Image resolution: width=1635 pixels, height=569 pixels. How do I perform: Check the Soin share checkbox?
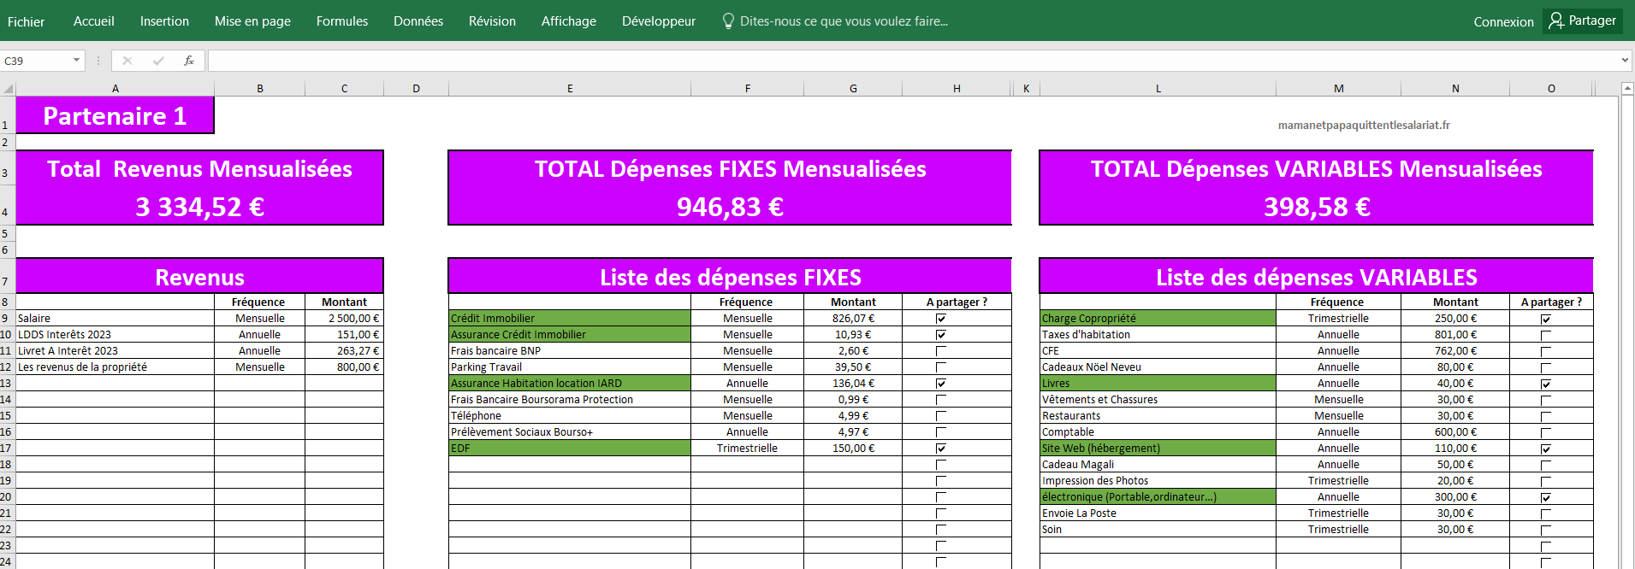pyautogui.click(x=1546, y=531)
